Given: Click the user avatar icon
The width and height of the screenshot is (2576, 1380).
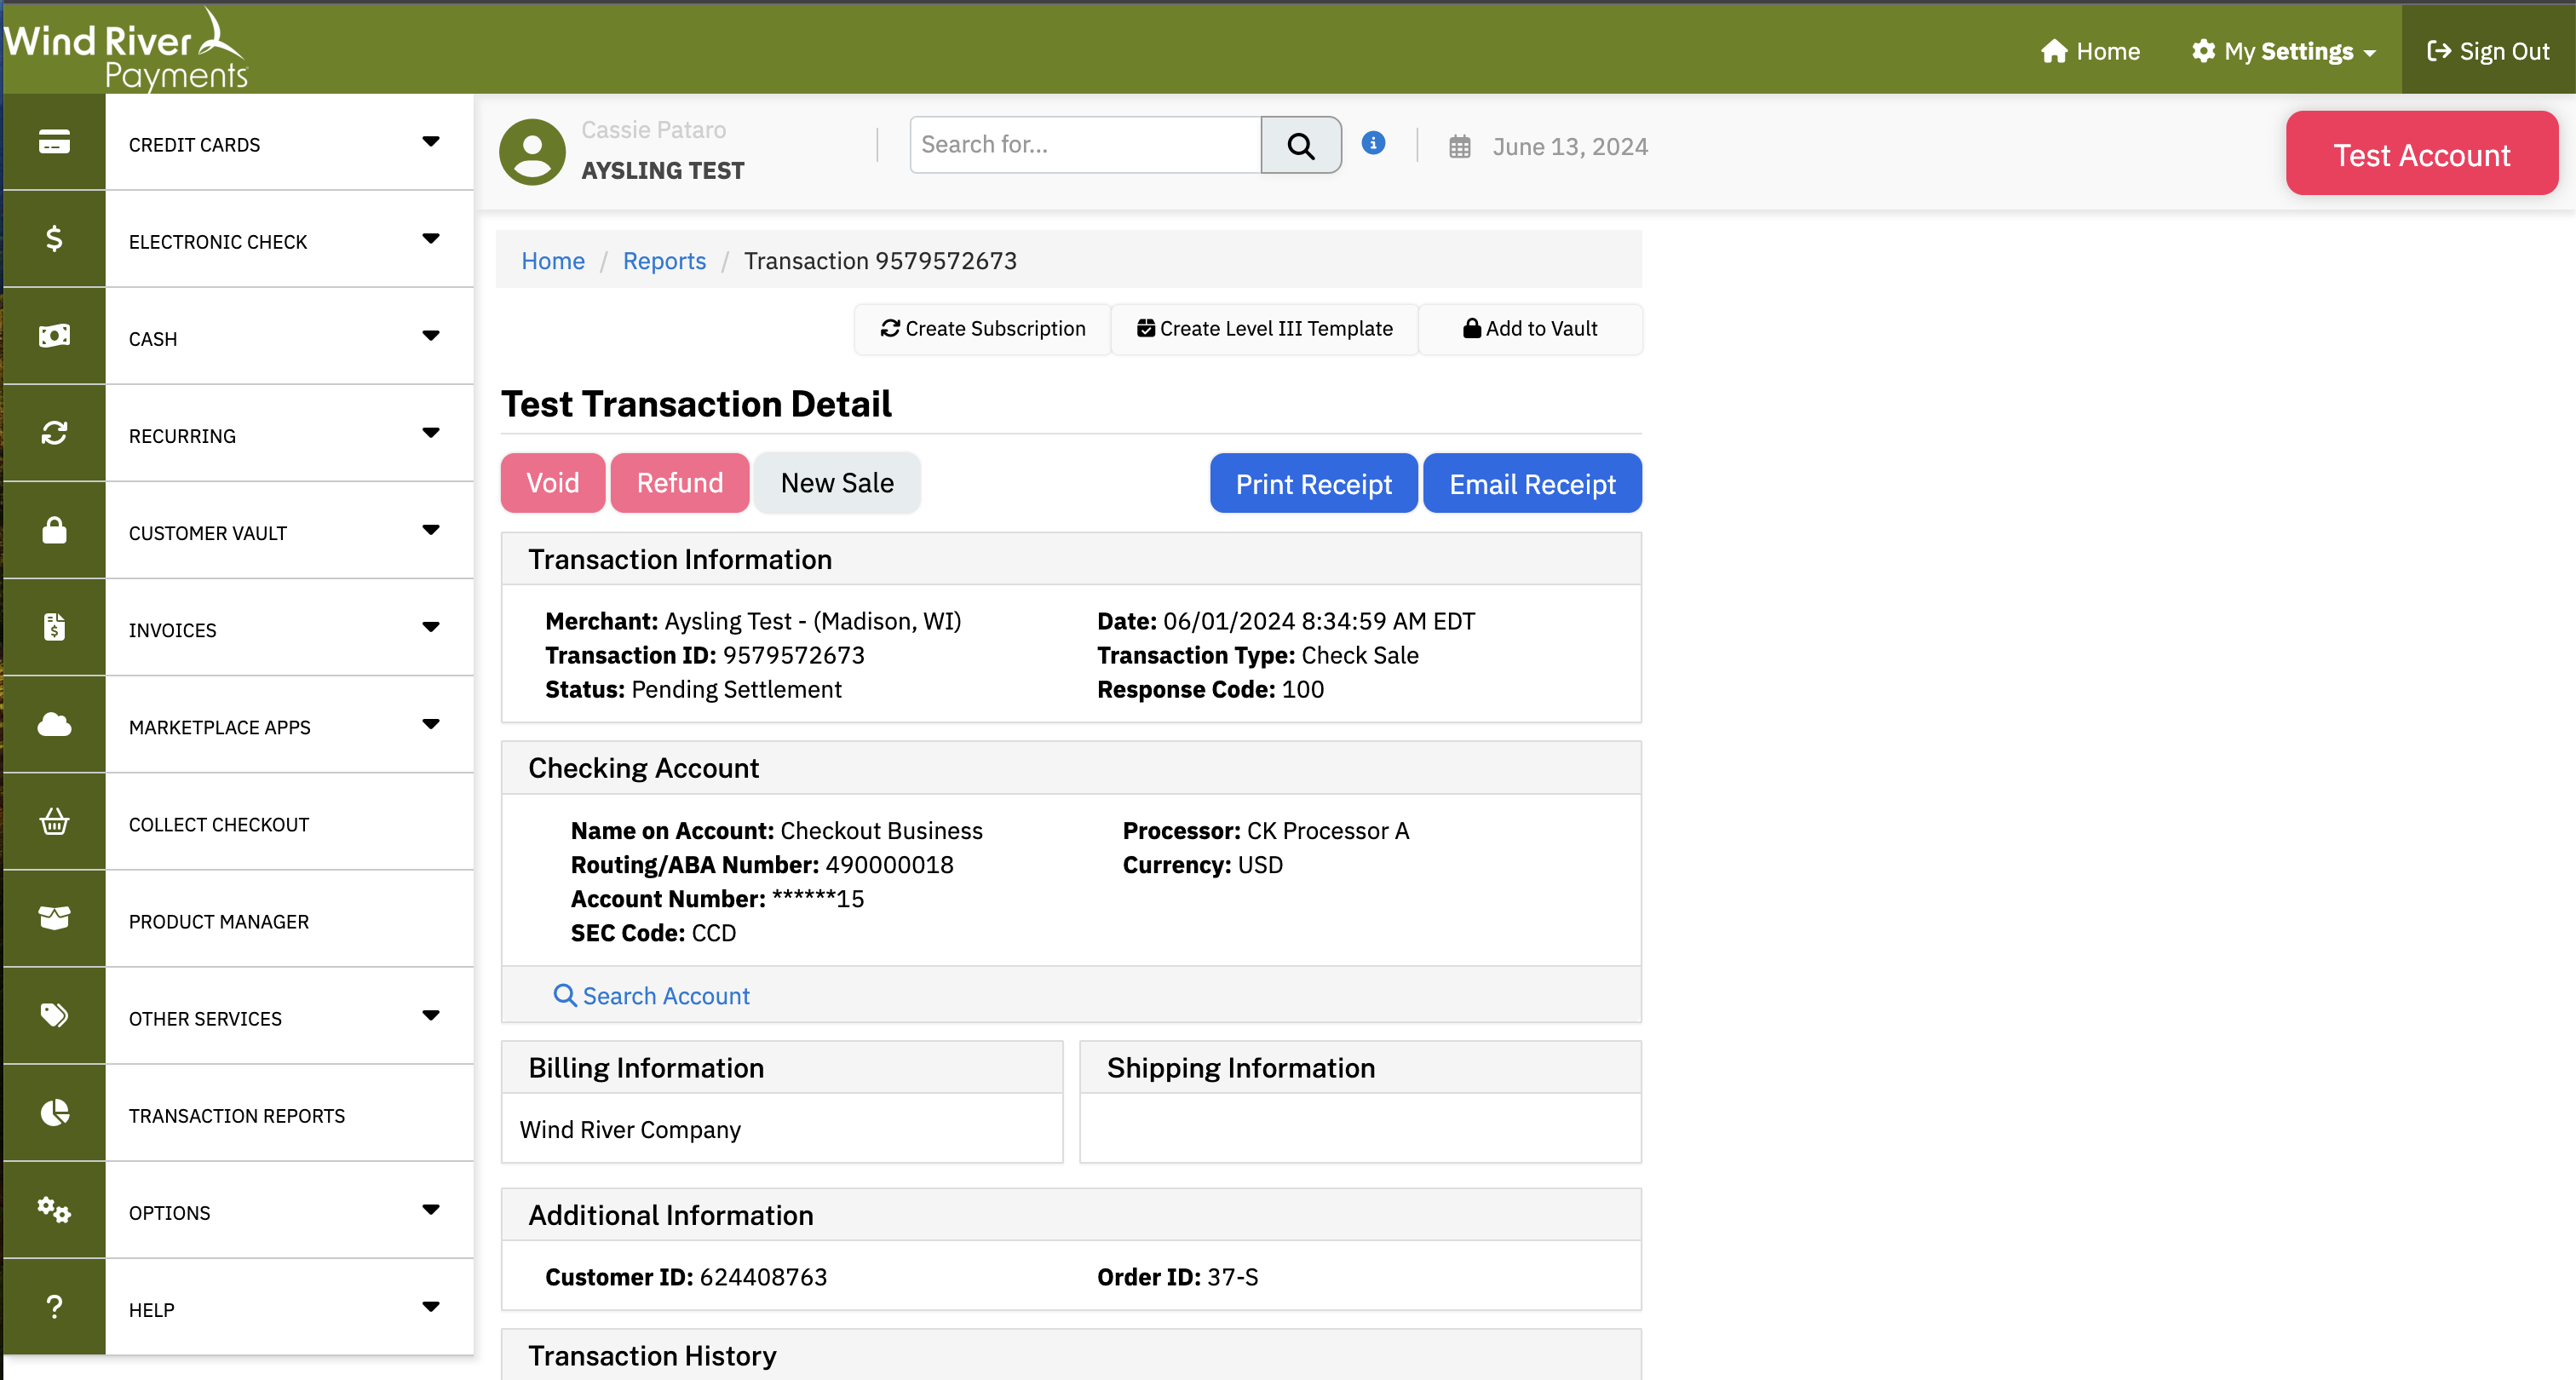Looking at the screenshot, I should click(532, 152).
